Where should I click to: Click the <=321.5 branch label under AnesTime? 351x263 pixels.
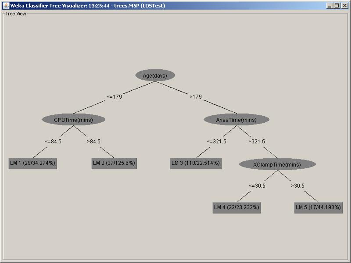pos(216,141)
